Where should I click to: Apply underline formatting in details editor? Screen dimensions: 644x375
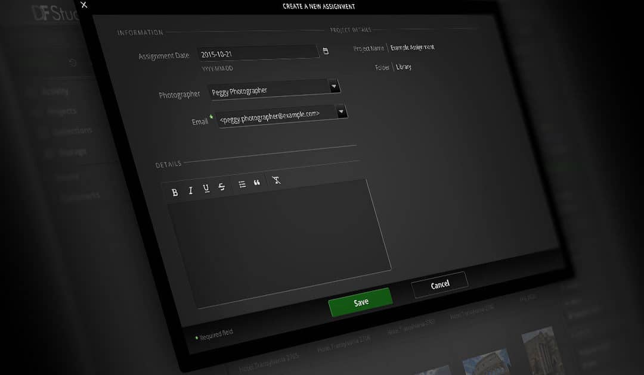(206, 188)
